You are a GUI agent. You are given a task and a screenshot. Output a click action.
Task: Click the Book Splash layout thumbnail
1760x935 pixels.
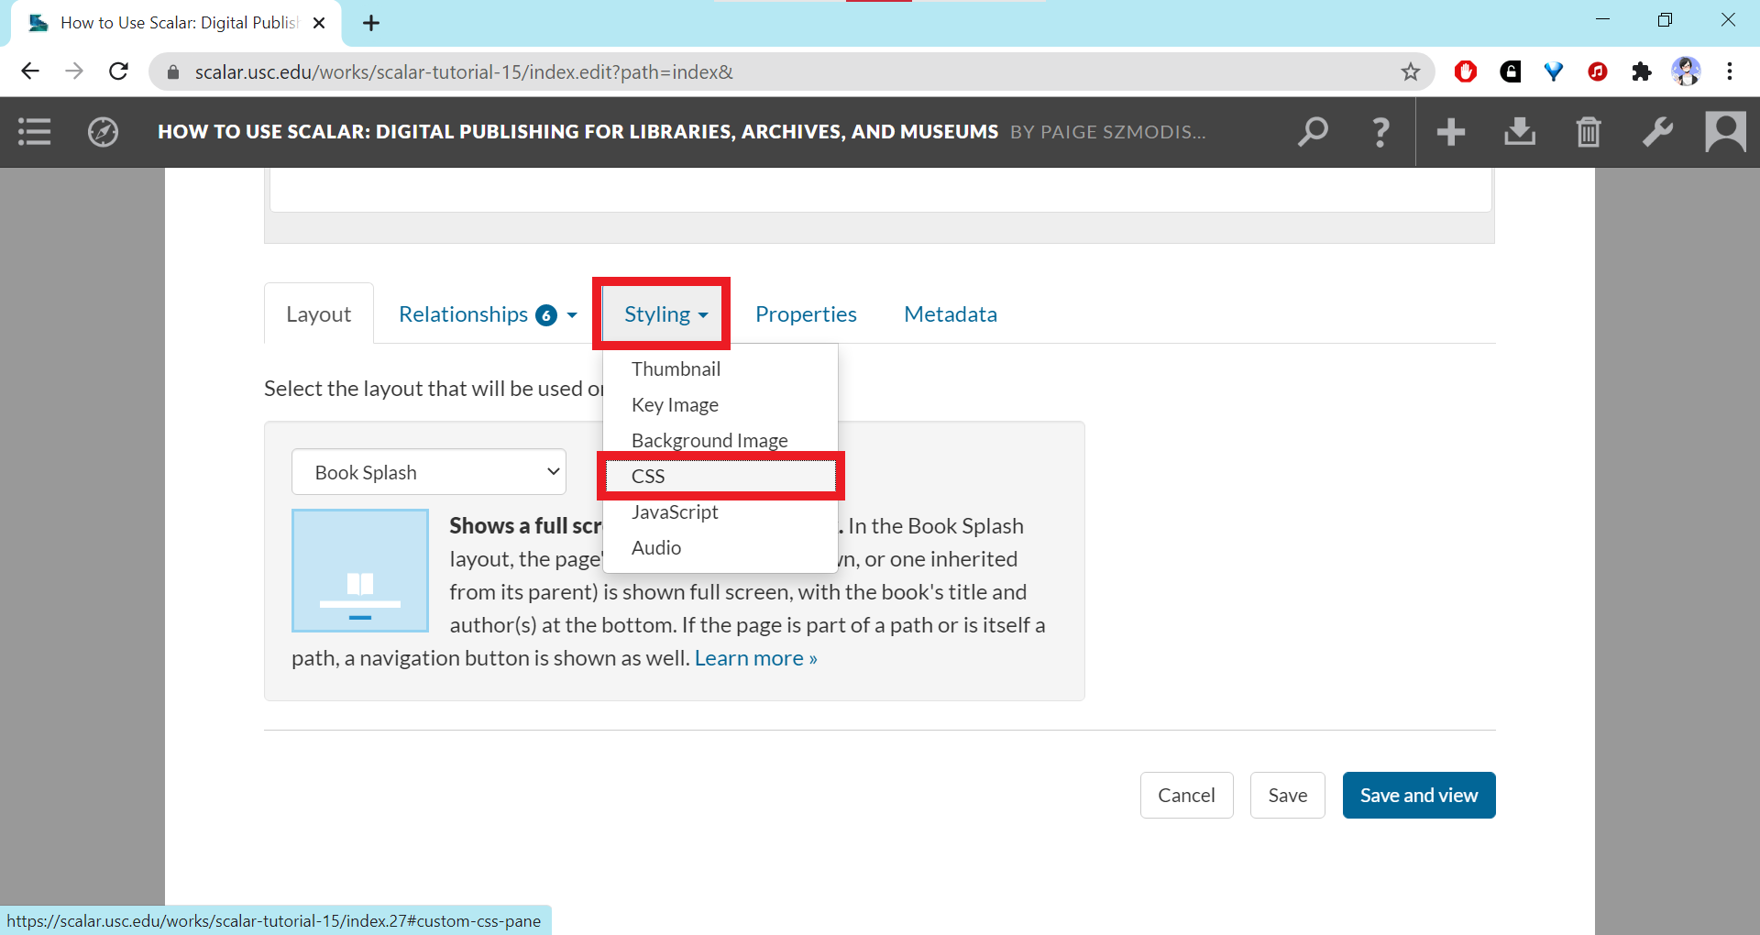coord(360,570)
